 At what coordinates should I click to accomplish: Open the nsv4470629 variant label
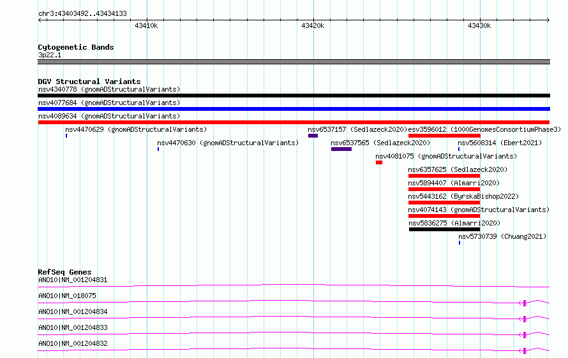pos(136,129)
